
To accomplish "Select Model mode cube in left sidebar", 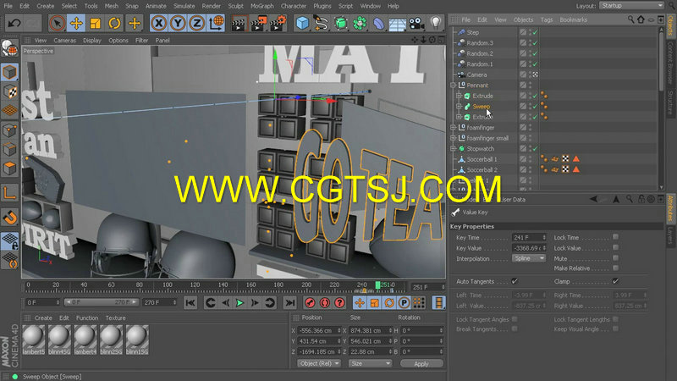I will pos(9,72).
